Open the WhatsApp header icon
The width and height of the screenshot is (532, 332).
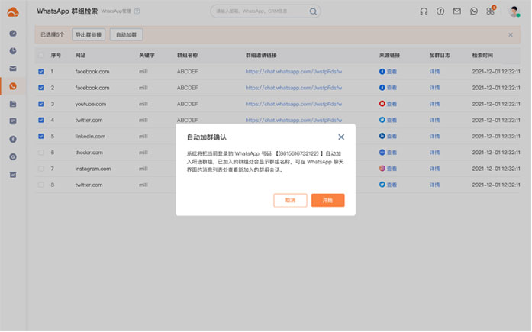pos(474,11)
